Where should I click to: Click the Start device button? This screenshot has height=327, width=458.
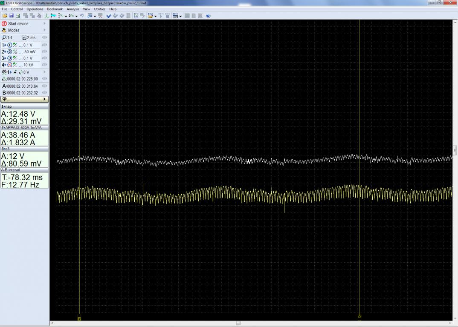point(18,24)
